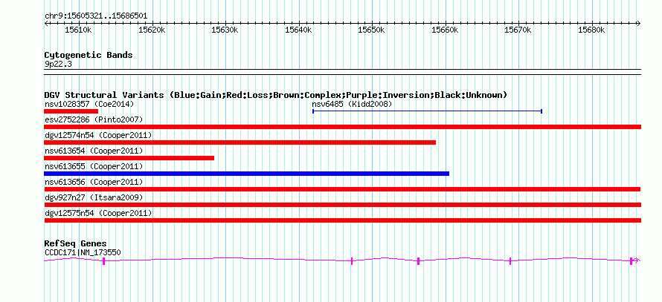This screenshot has width=662, height=302.
Task: Click the CCDC171 exon mark near 15670k
Action: (510, 261)
